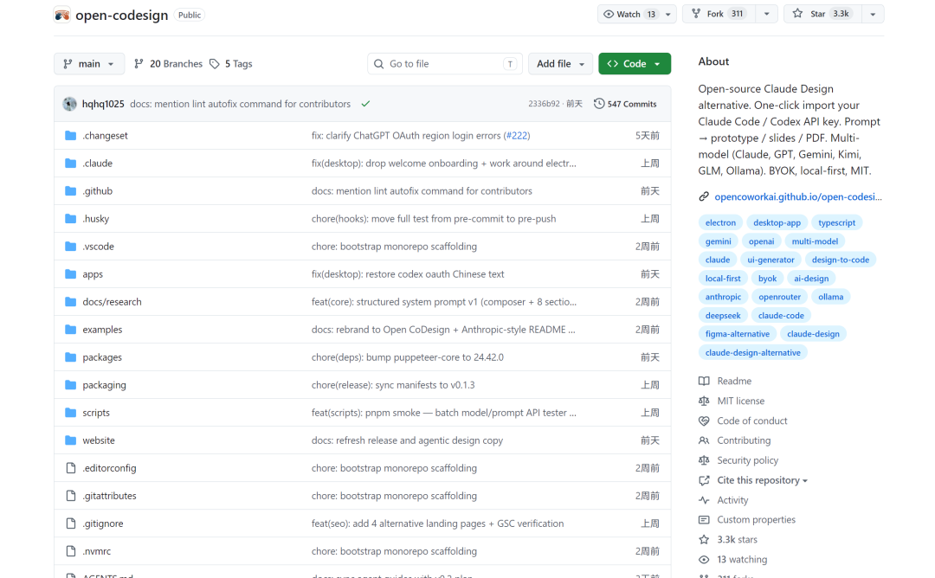
Task: Open the green Code button menu
Action: pyautogui.click(x=634, y=64)
